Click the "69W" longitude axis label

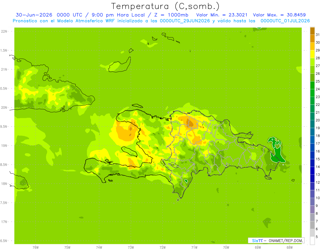[258, 247]
